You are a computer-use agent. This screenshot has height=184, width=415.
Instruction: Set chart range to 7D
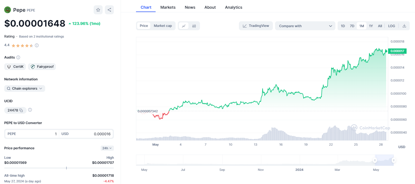(x=352, y=26)
